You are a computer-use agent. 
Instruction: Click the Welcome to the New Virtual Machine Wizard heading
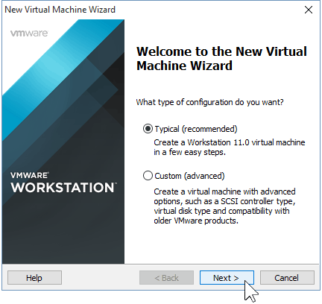(221, 59)
